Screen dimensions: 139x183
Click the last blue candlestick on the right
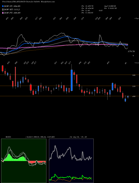(x=128, y=97)
